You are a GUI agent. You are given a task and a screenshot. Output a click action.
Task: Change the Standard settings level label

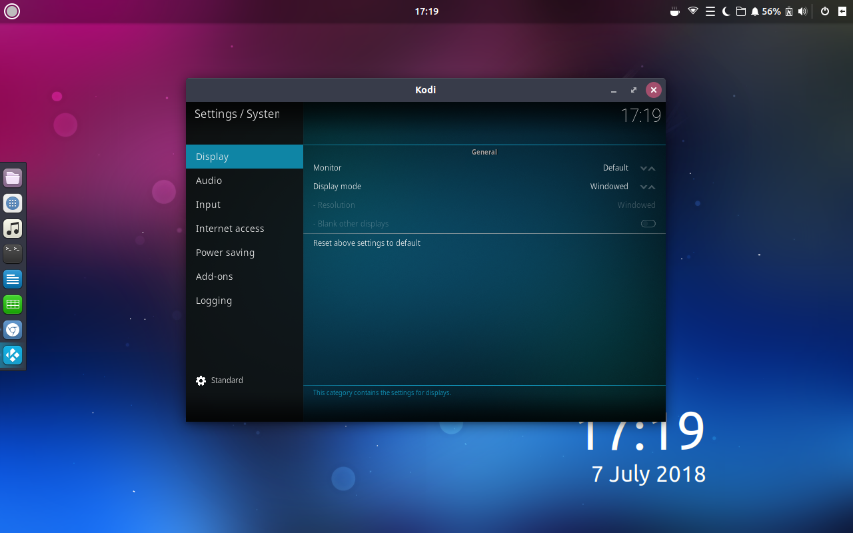coord(227,380)
